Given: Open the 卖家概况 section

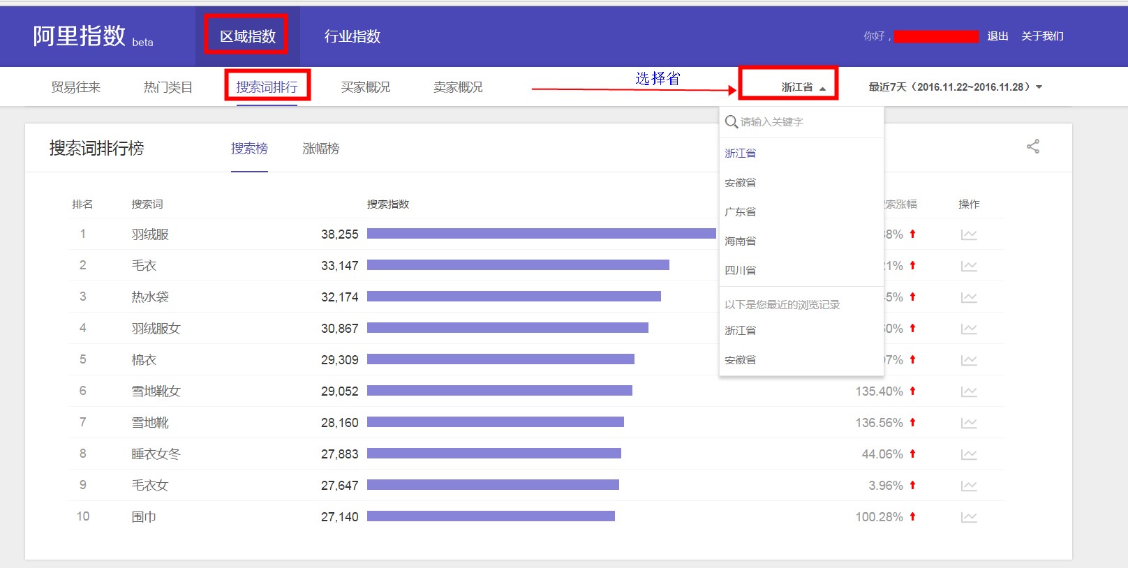Looking at the screenshot, I should [458, 87].
